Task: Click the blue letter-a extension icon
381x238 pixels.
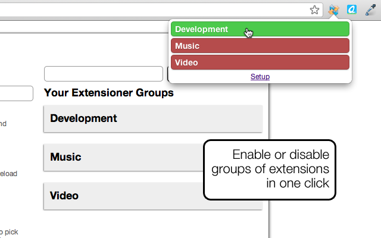Action: pyautogui.click(x=352, y=10)
